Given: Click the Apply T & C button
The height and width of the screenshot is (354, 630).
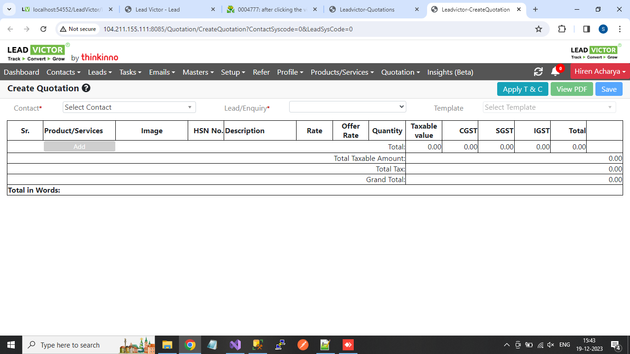Looking at the screenshot, I should [x=523, y=89].
